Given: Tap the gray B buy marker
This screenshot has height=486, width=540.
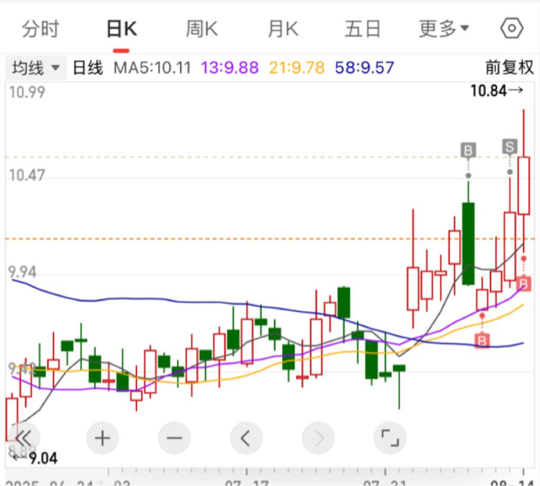Looking at the screenshot, I should pyautogui.click(x=468, y=150).
